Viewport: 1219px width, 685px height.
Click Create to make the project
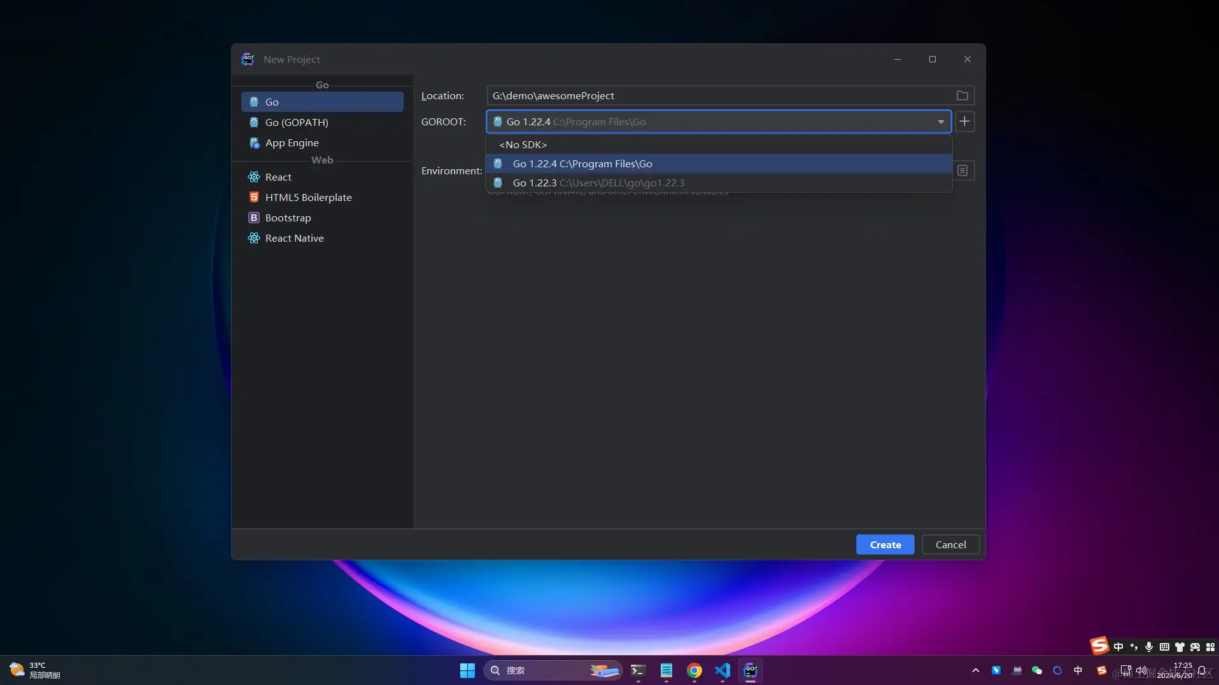tap(885, 544)
